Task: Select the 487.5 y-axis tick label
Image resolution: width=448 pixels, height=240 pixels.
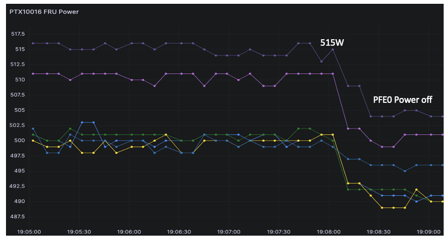Action: 18,217
